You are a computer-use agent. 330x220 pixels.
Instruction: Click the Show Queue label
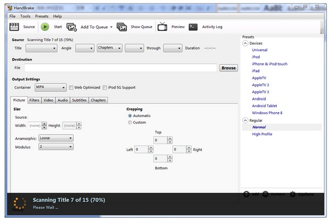point(141,27)
